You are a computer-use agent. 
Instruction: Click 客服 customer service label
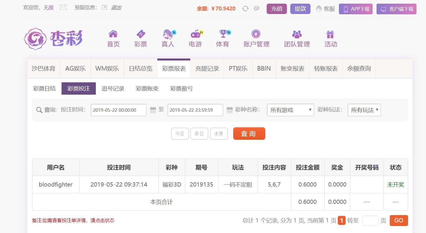329,9
